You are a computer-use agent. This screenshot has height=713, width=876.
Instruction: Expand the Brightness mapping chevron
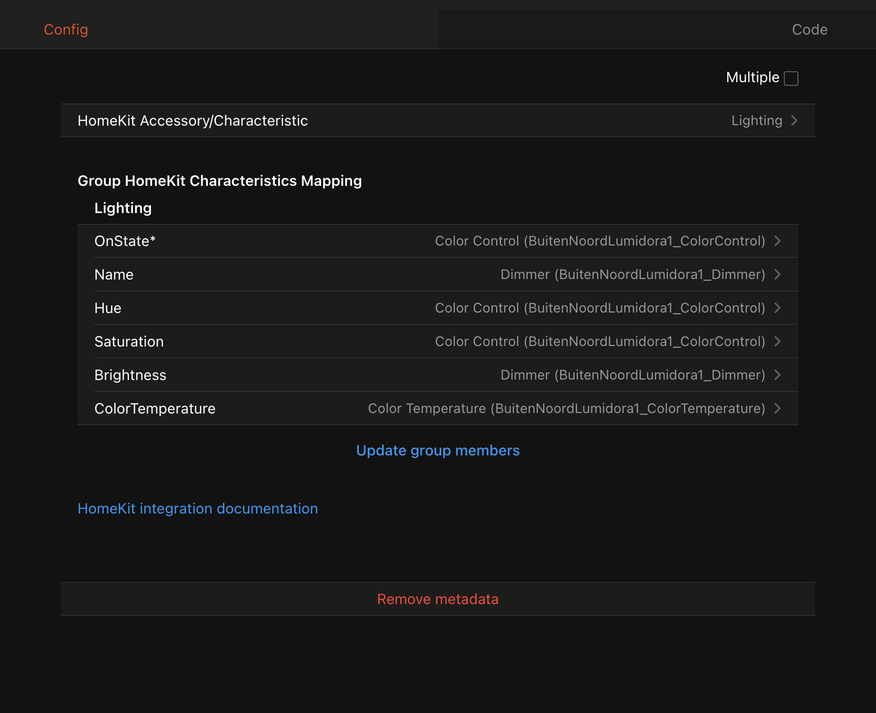tap(778, 375)
